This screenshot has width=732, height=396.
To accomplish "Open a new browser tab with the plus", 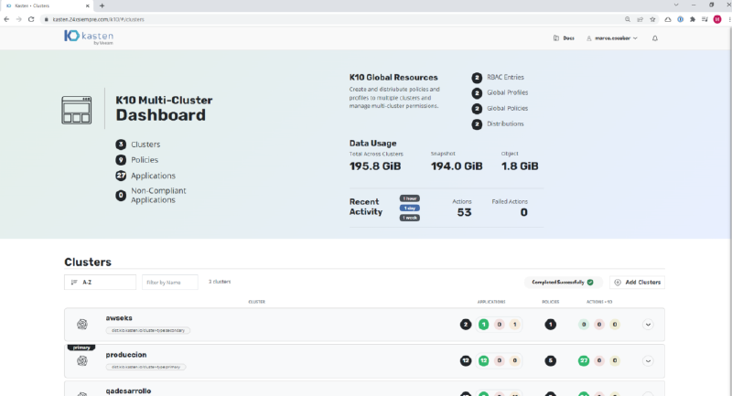I will point(102,5).
